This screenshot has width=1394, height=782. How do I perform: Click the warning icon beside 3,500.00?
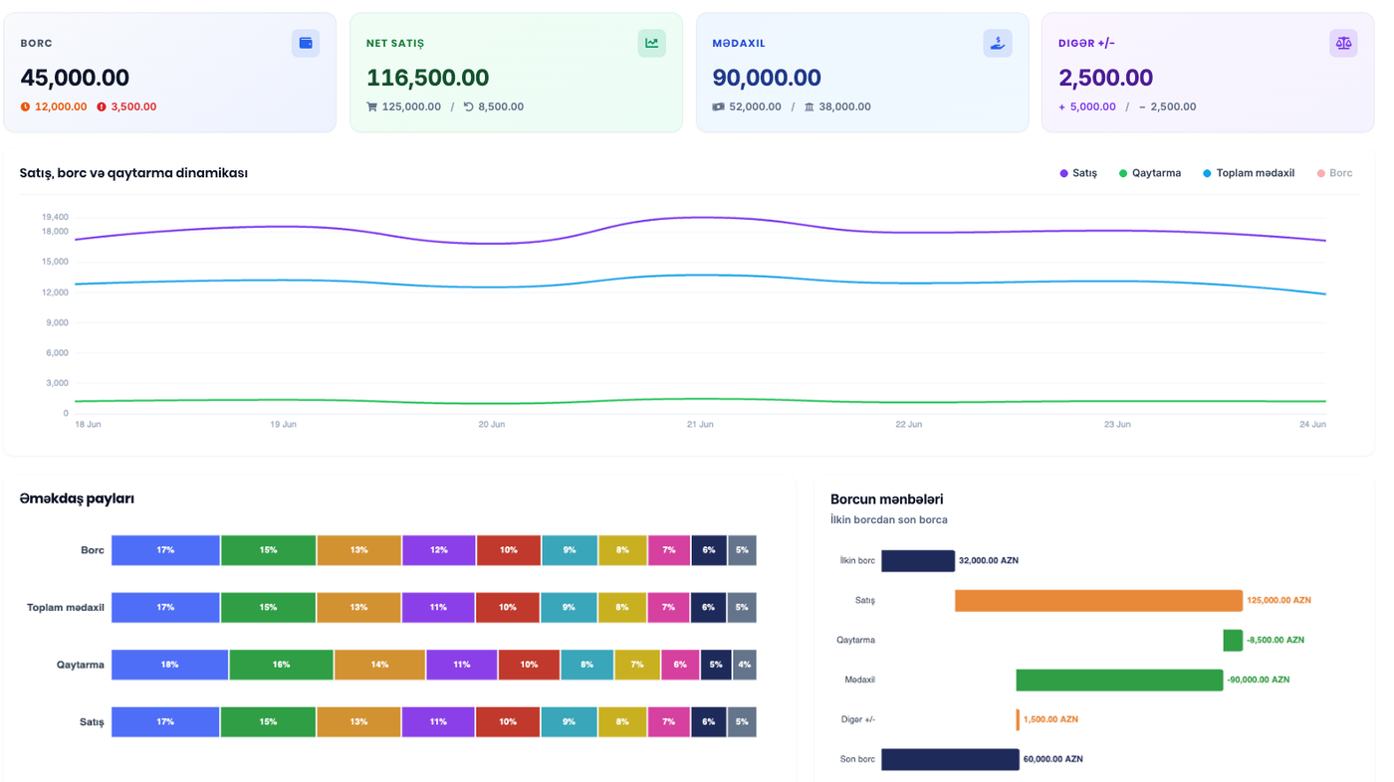[x=102, y=106]
